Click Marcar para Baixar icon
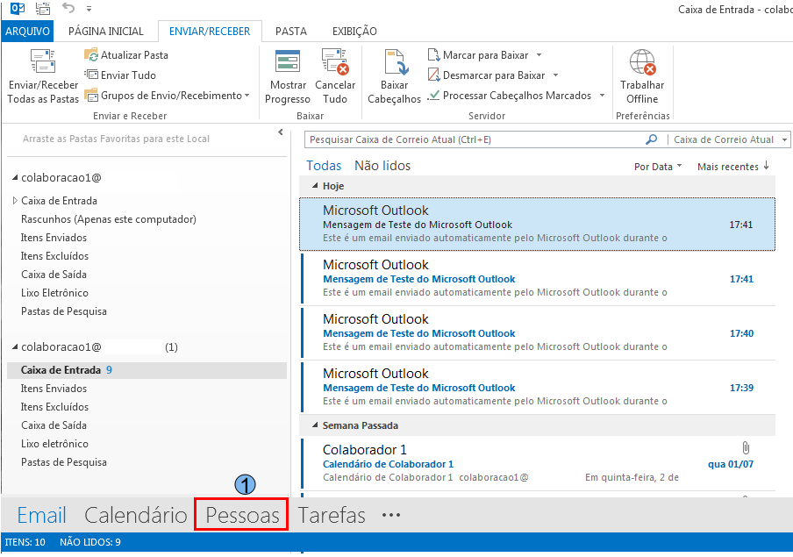This screenshot has height=557, width=793. (434, 54)
